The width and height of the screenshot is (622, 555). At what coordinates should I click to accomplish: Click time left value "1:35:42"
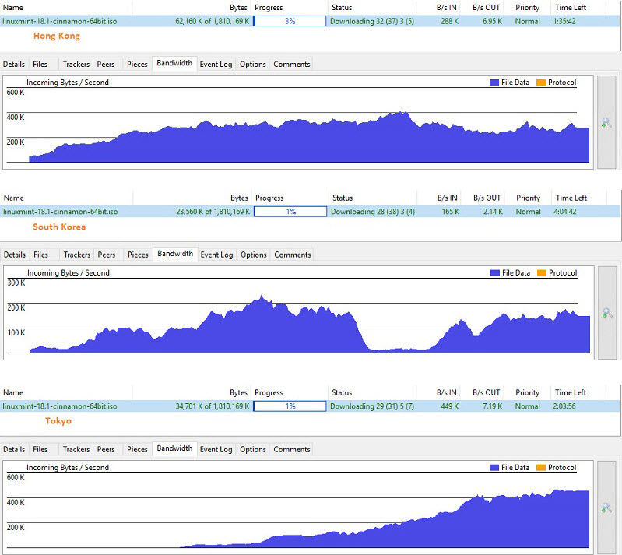click(564, 22)
